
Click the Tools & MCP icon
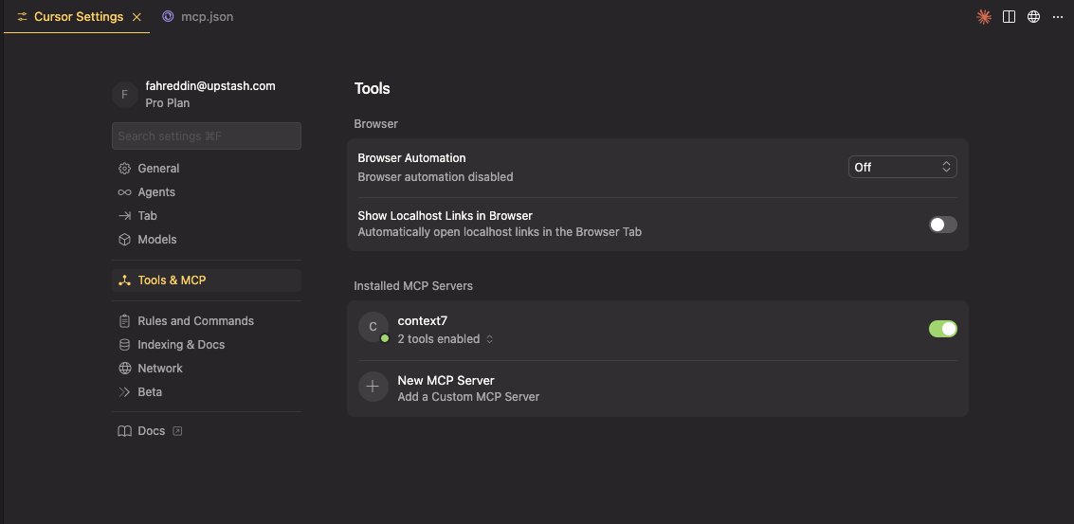tap(125, 280)
